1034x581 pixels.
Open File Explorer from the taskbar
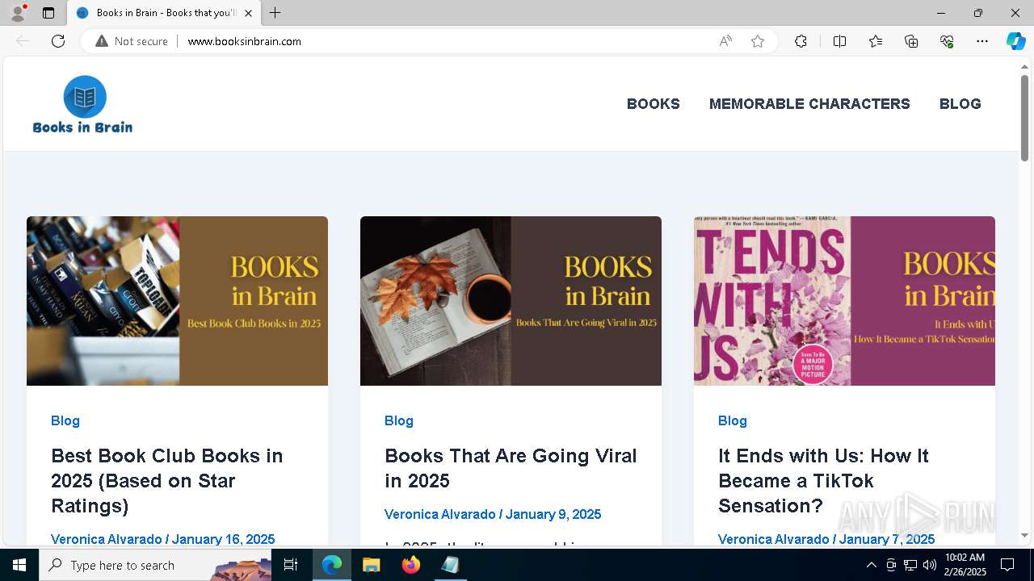pyautogui.click(x=371, y=565)
